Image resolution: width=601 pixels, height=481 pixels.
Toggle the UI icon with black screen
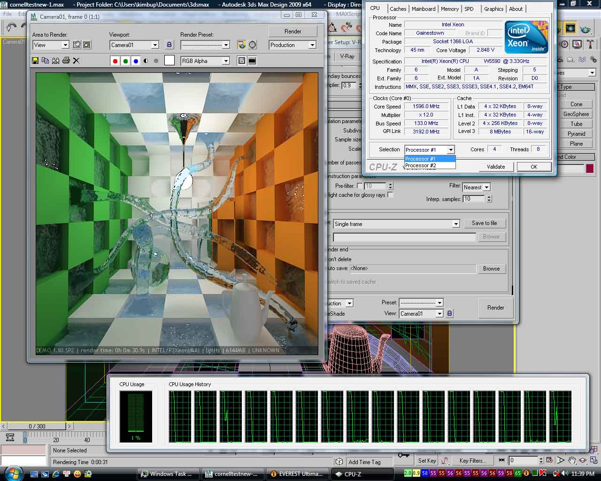click(252, 61)
